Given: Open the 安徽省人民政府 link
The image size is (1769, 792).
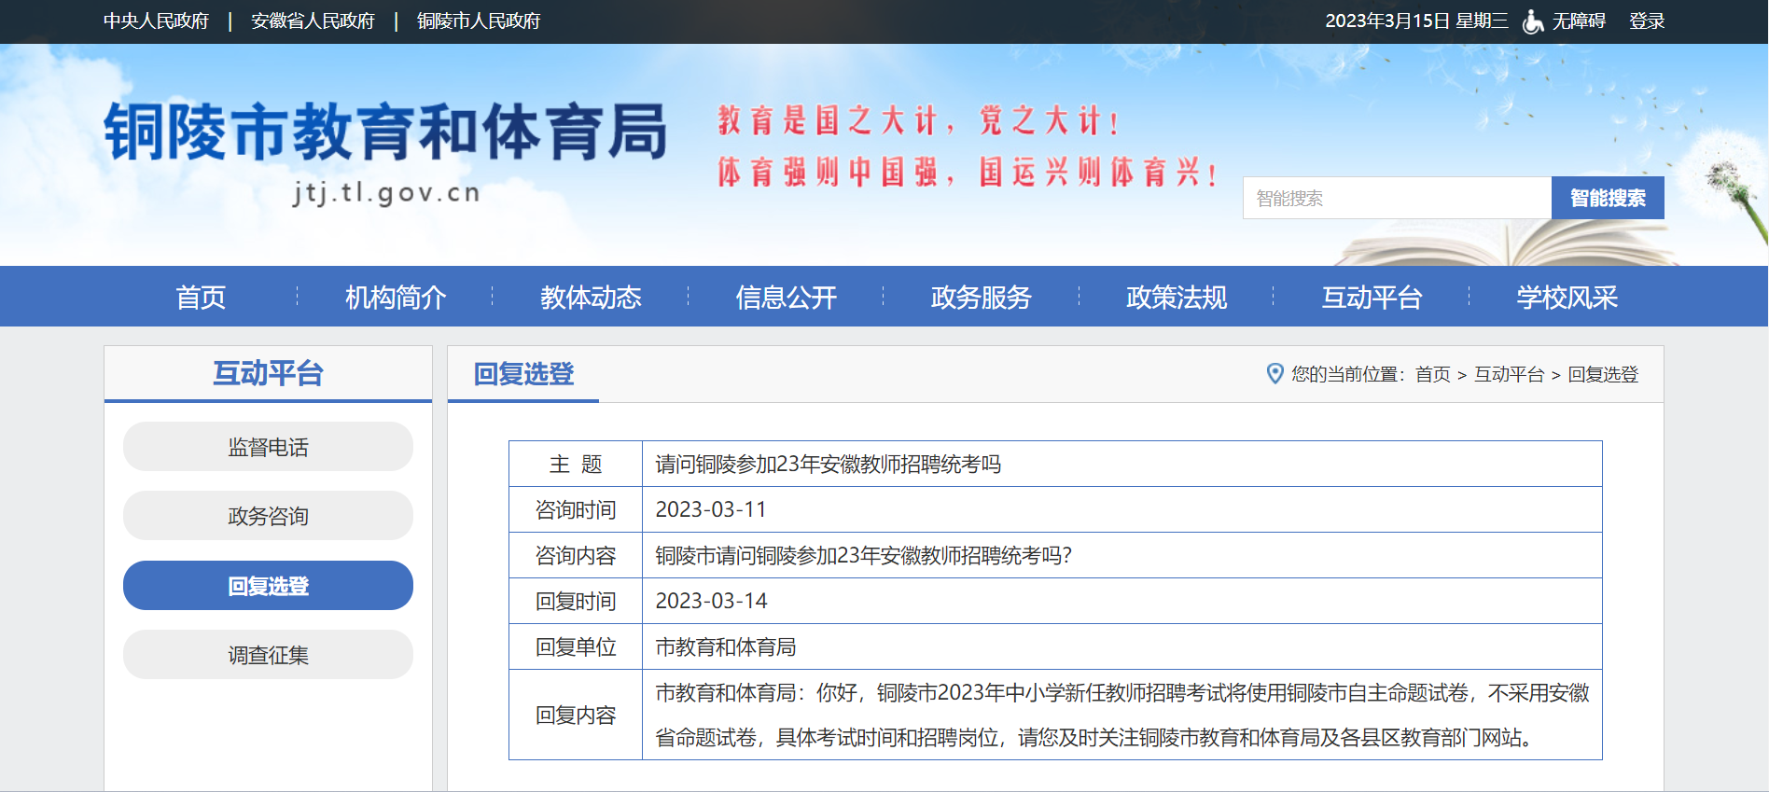Looking at the screenshot, I should 313,21.
